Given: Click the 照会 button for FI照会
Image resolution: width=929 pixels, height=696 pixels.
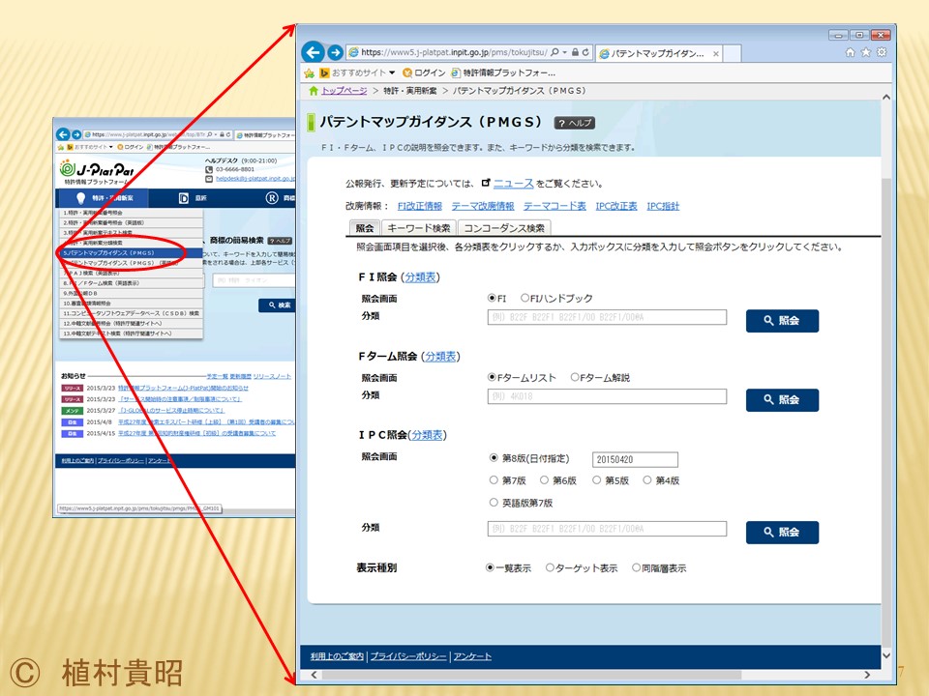Looking at the screenshot, I should coord(782,321).
